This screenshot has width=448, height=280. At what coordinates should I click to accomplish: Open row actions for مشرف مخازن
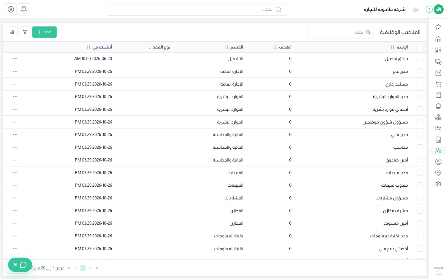(x=15, y=211)
